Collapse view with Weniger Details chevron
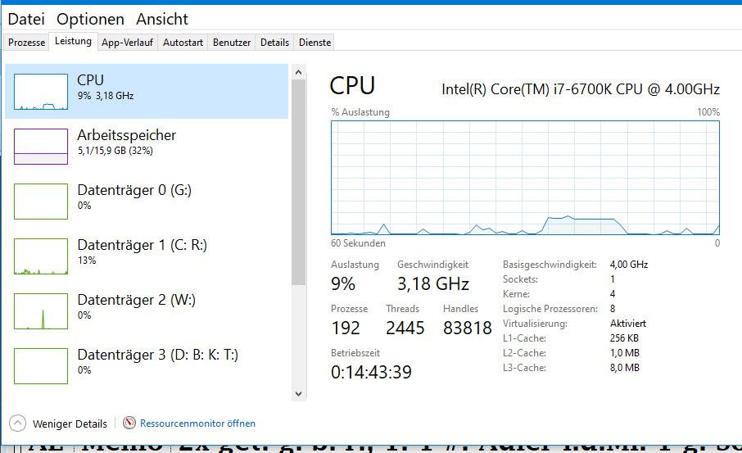Viewport: 742px width, 453px height. point(17,424)
